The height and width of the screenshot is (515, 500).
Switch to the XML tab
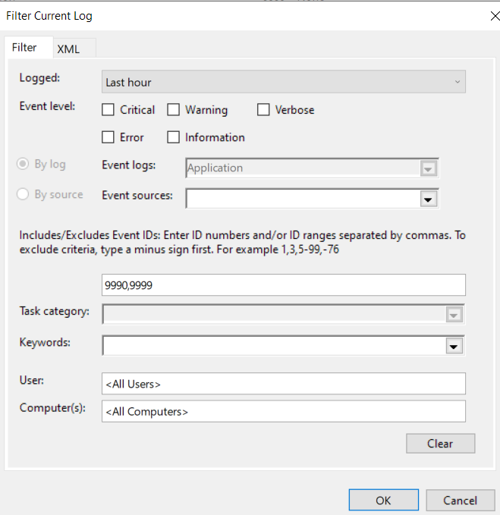point(74,49)
